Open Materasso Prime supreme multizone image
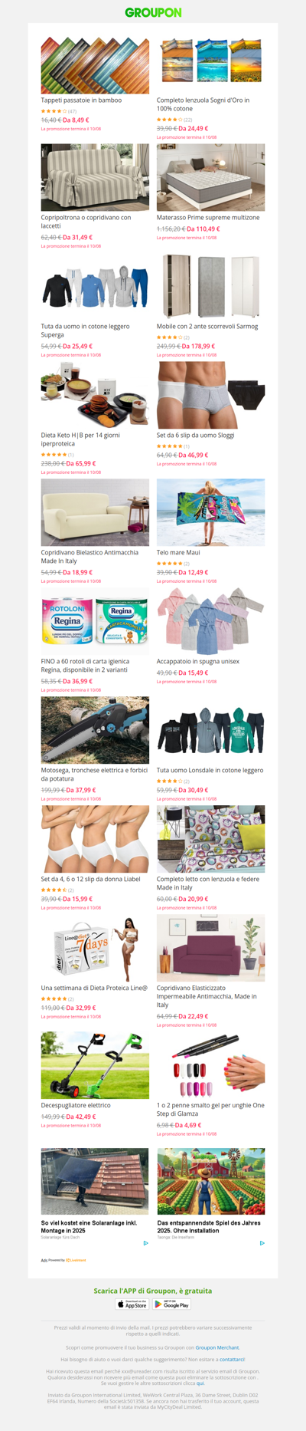The height and width of the screenshot is (1431, 306). (x=211, y=177)
